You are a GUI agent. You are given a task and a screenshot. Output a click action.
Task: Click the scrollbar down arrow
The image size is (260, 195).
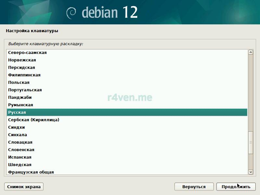[251, 172]
